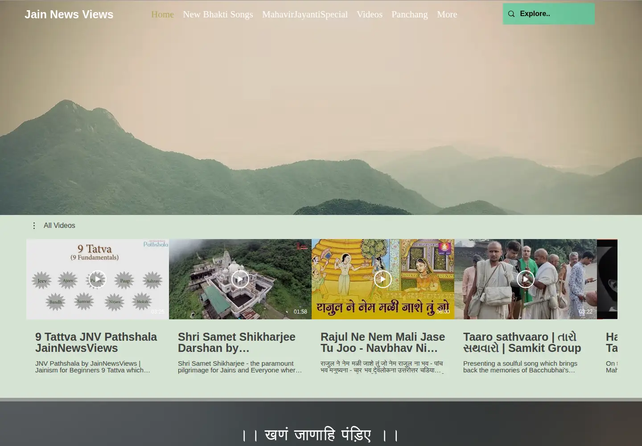Go to MahavirJayantiSpecial page
This screenshot has width=642, height=446.
305,14
